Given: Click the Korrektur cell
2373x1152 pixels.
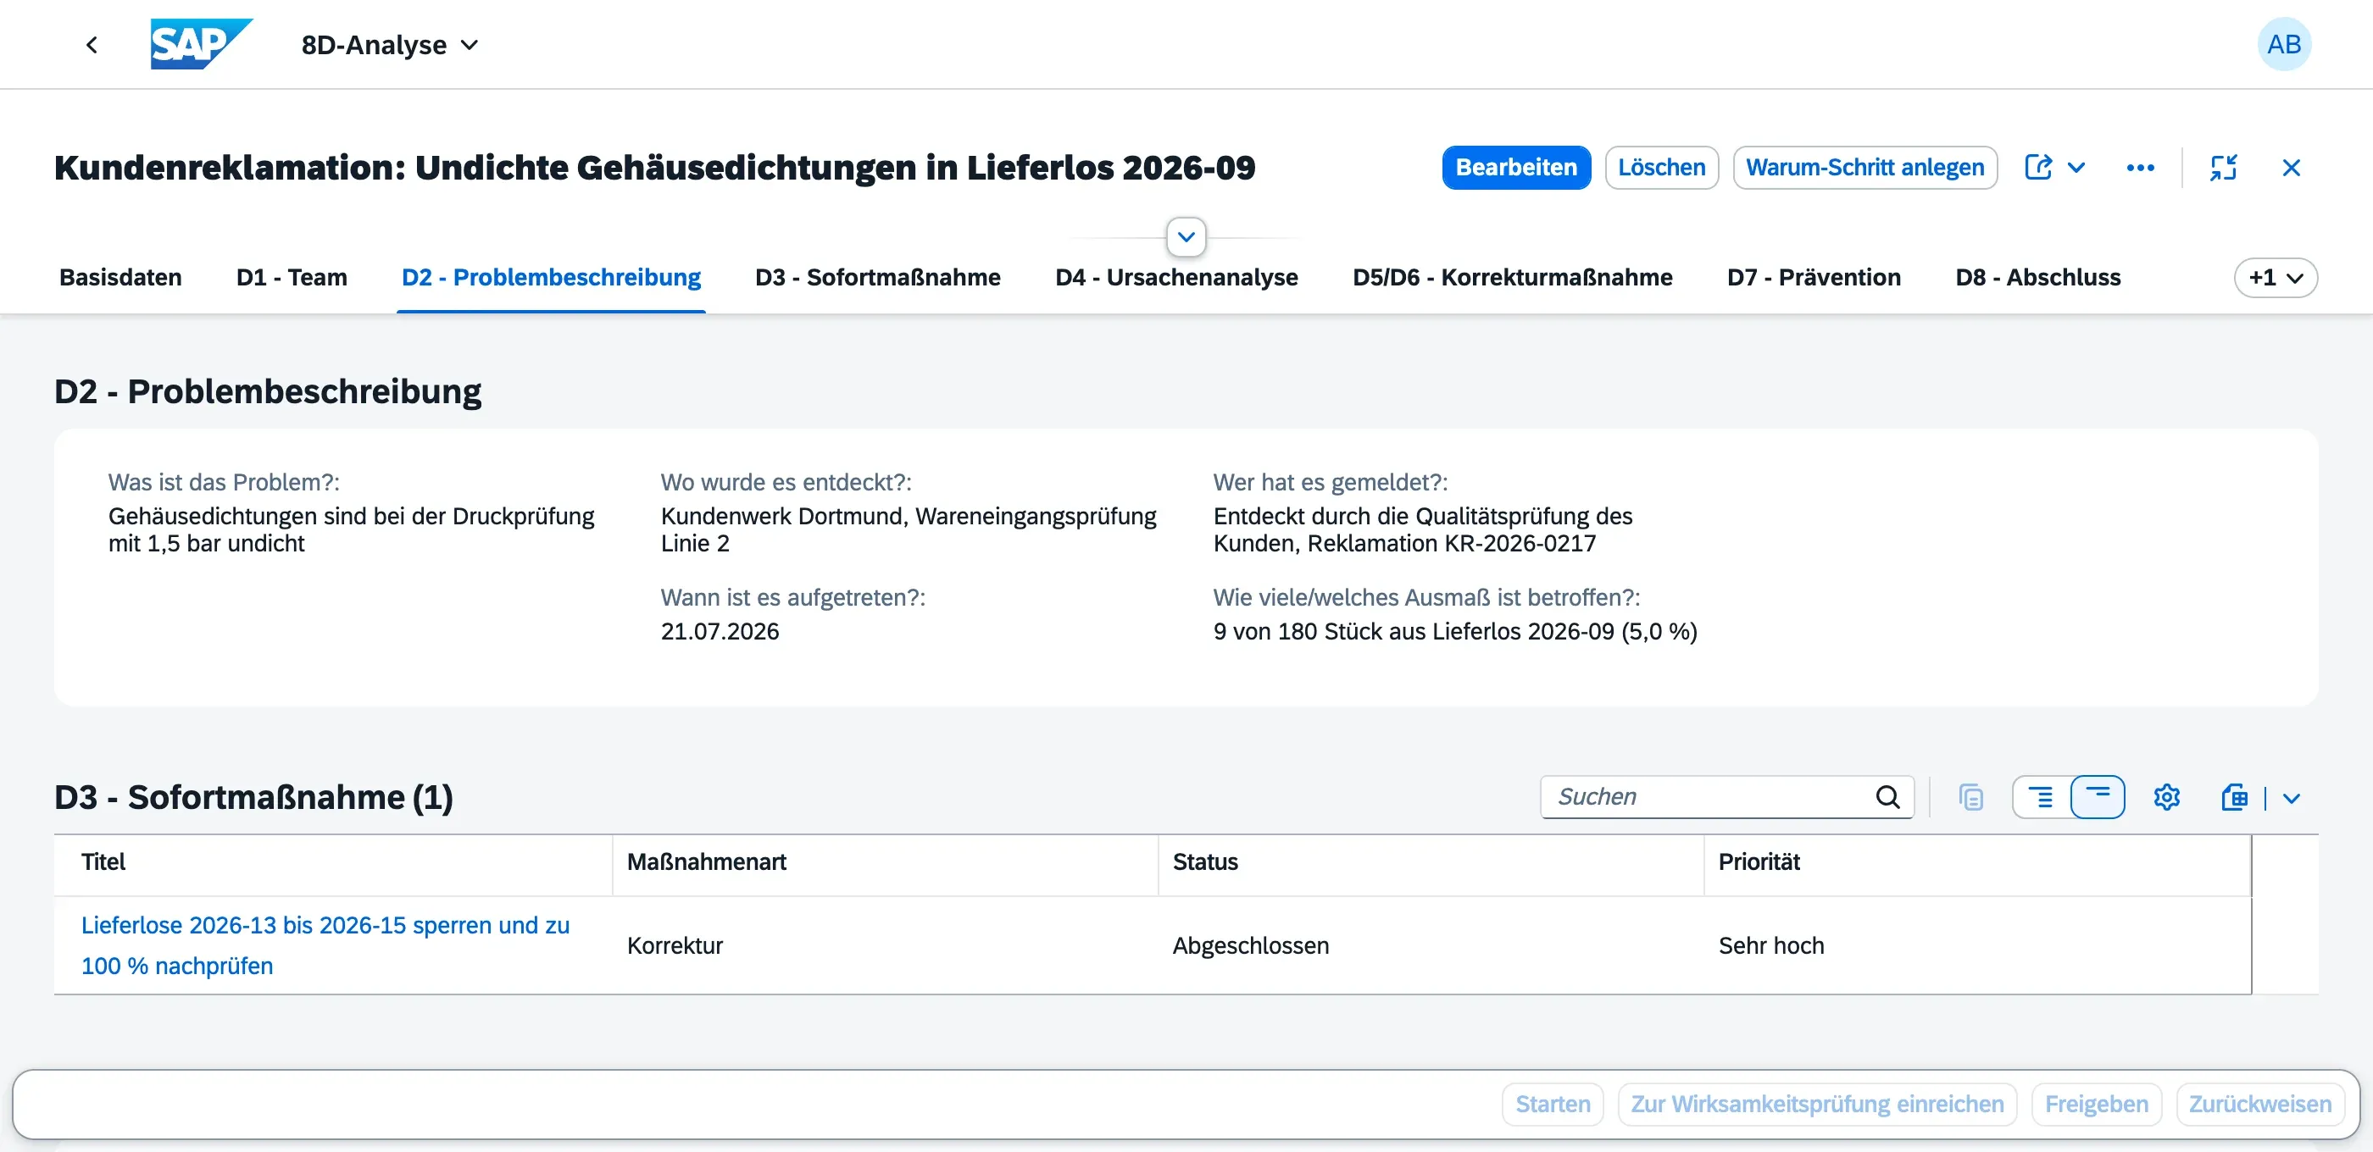Looking at the screenshot, I should point(675,945).
